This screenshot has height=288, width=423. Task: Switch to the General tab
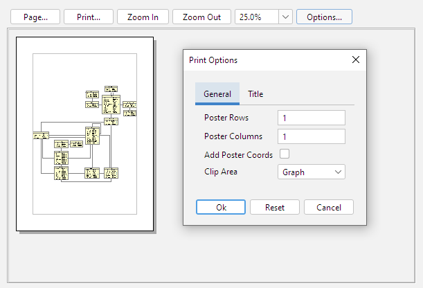click(217, 94)
